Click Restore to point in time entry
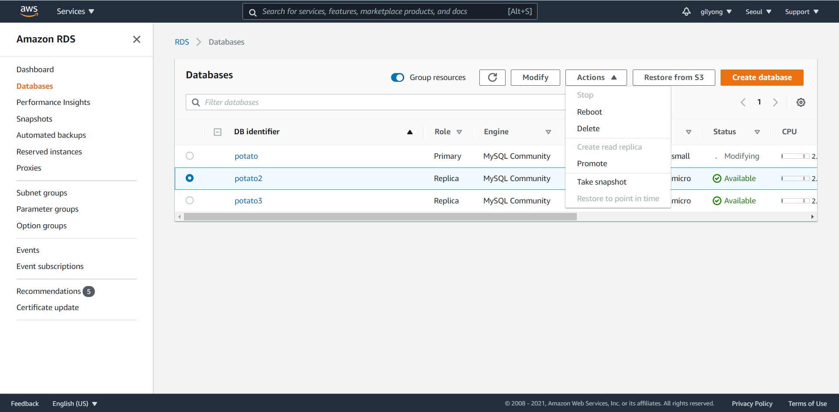This screenshot has height=412, width=839. [618, 199]
